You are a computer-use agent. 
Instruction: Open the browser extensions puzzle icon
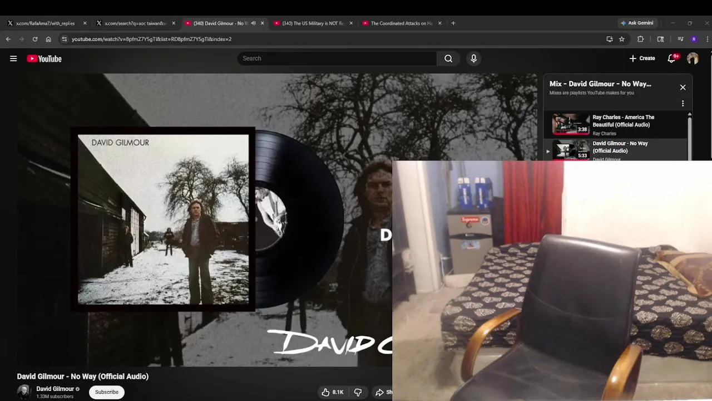[640, 39]
